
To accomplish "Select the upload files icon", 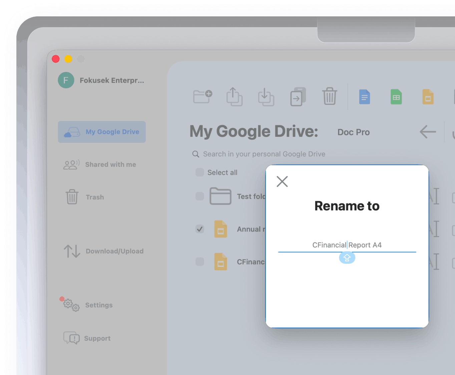I will pos(234,97).
